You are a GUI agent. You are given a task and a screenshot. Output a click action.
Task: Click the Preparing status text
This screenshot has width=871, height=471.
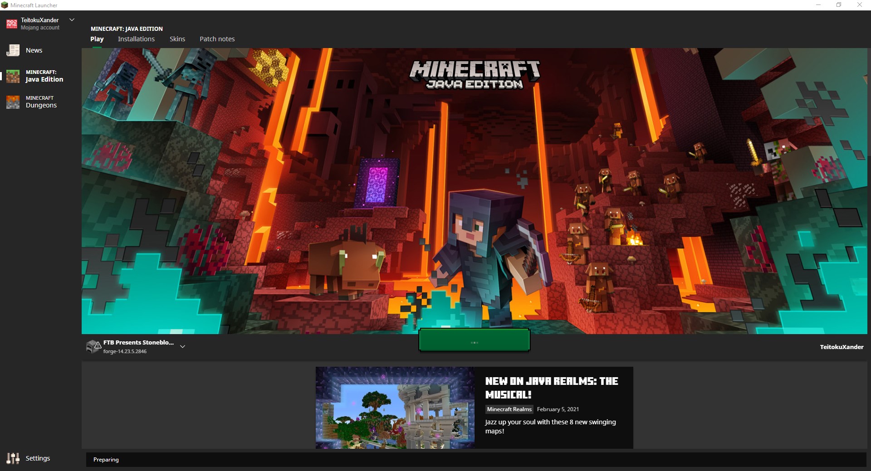[x=106, y=460]
